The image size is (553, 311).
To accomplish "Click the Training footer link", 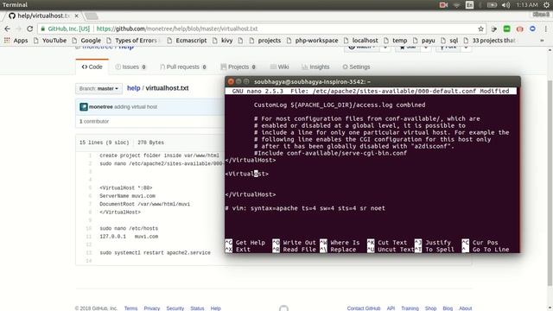I will 410,308.
